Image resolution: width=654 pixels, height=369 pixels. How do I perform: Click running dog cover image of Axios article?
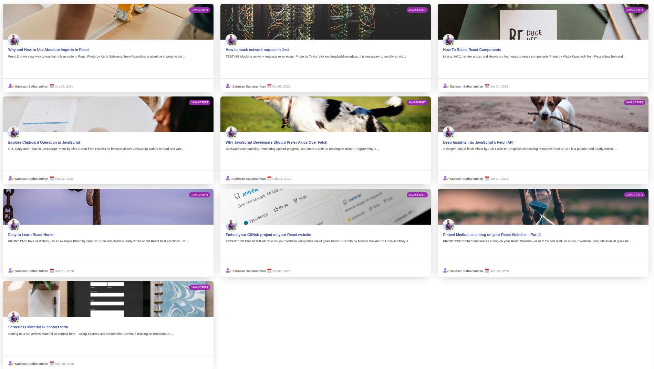tap(325, 114)
